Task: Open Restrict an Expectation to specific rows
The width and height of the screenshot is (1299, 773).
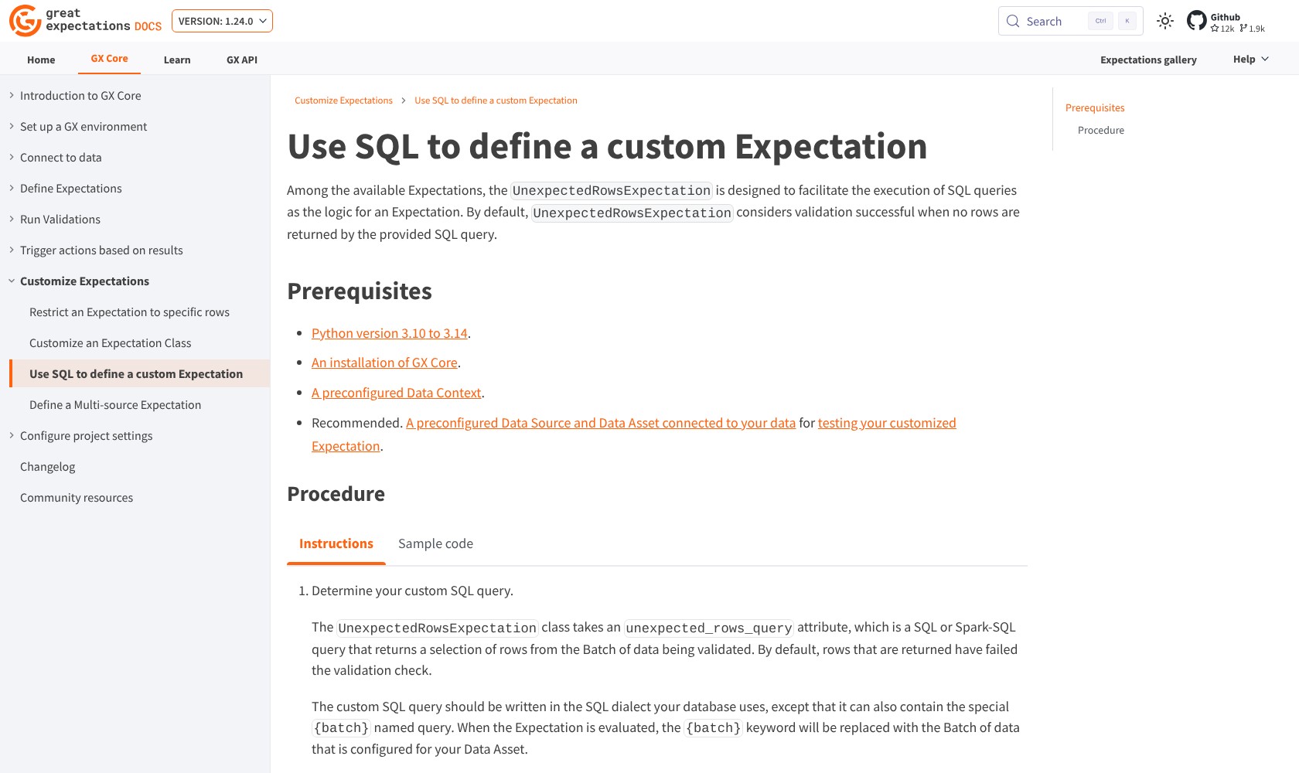Action: coord(129,312)
